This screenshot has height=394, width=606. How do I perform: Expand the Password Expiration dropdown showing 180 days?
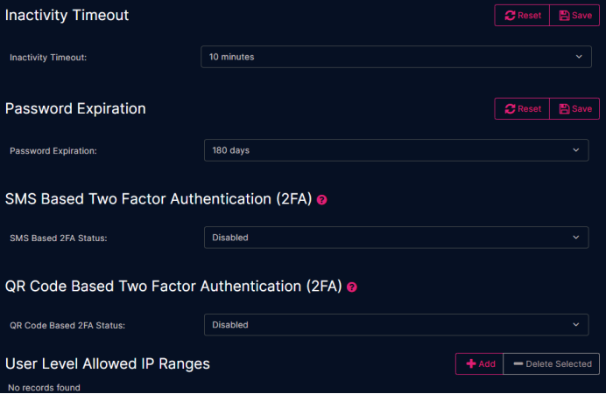(396, 150)
